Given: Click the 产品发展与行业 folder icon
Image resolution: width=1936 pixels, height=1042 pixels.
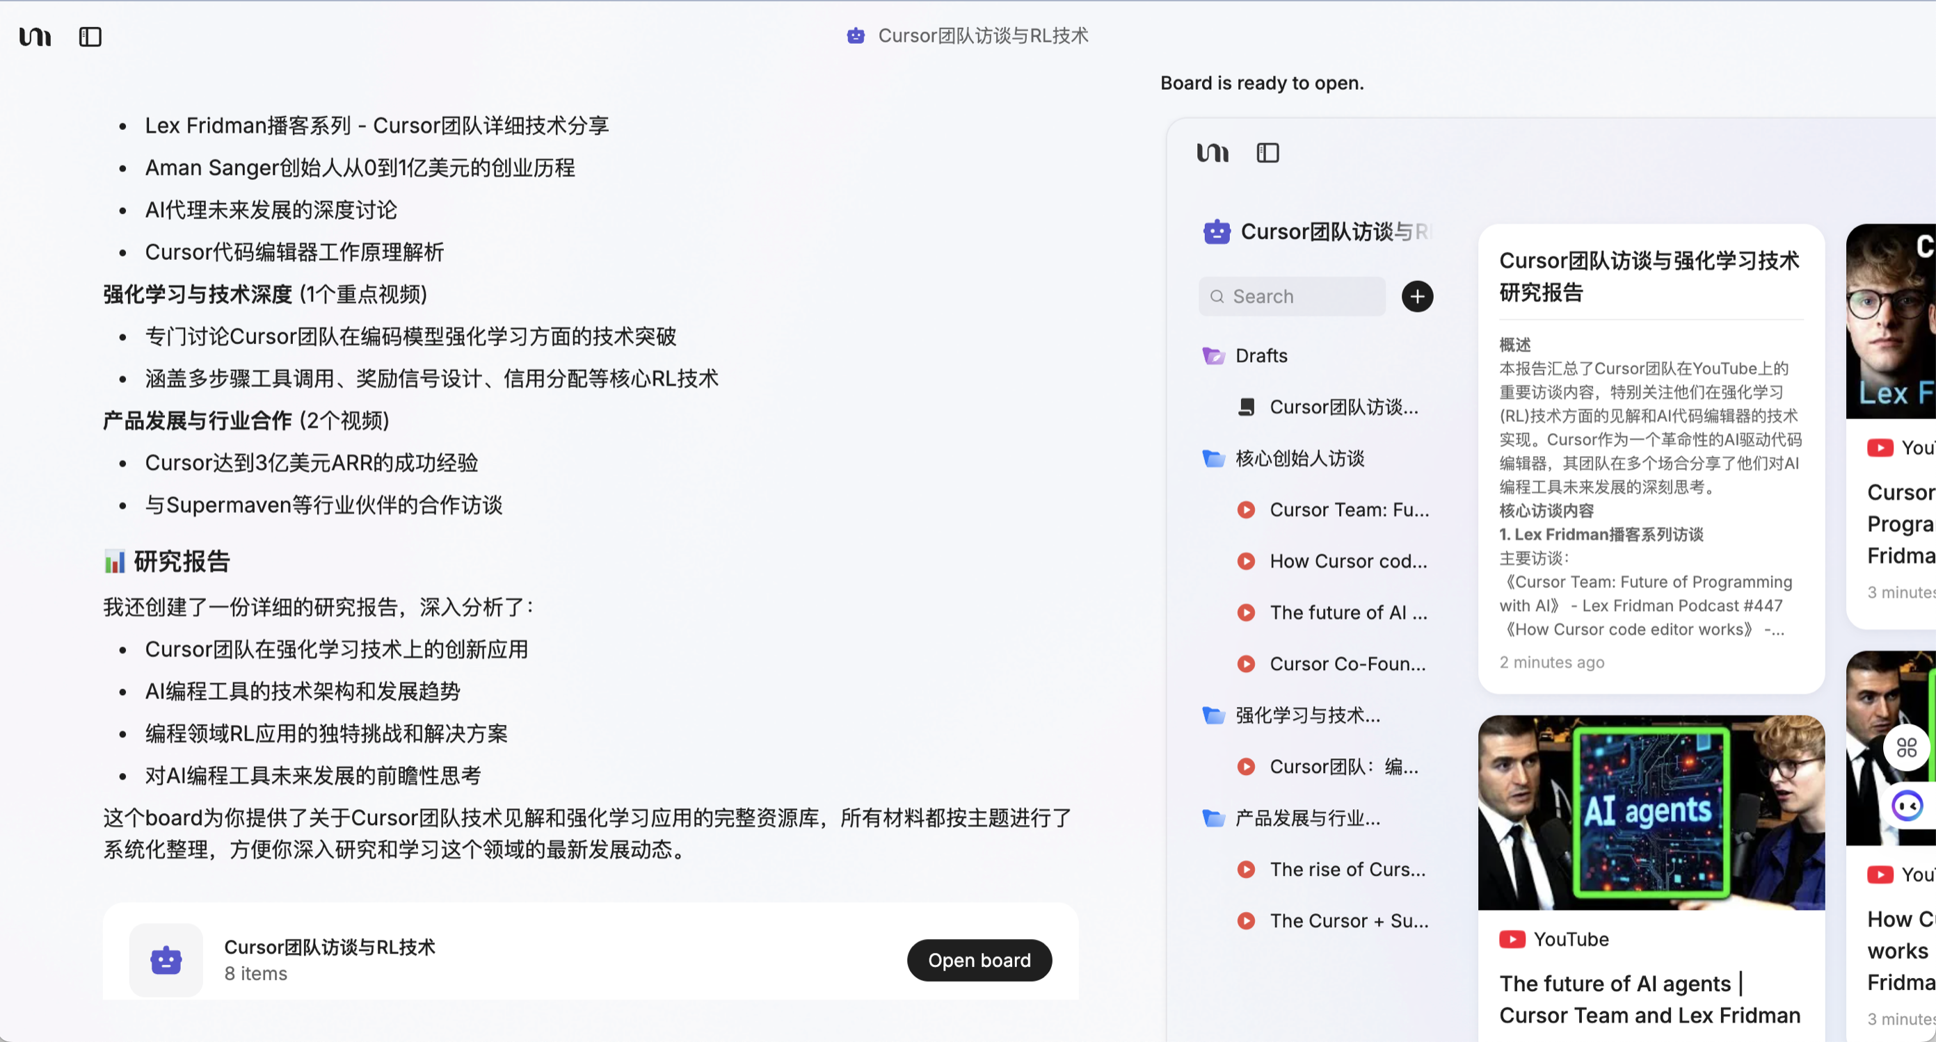Looking at the screenshot, I should 1214,817.
